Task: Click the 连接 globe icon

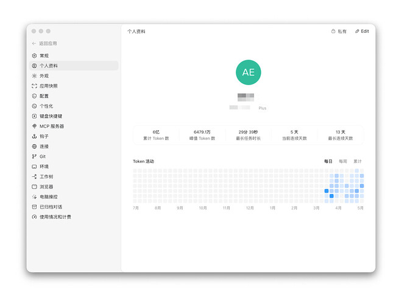Action: [x=34, y=147]
